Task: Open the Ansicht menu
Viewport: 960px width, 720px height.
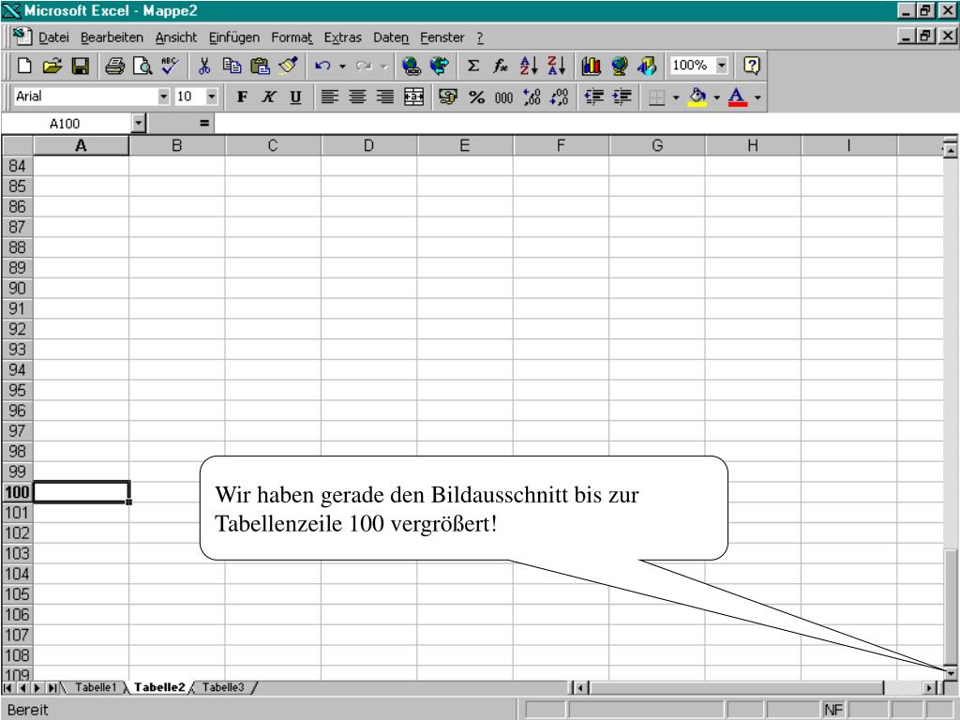Action: click(176, 37)
